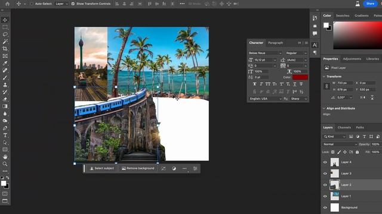
Task: Toggle lock all for layer
Action: click(x=357, y=152)
